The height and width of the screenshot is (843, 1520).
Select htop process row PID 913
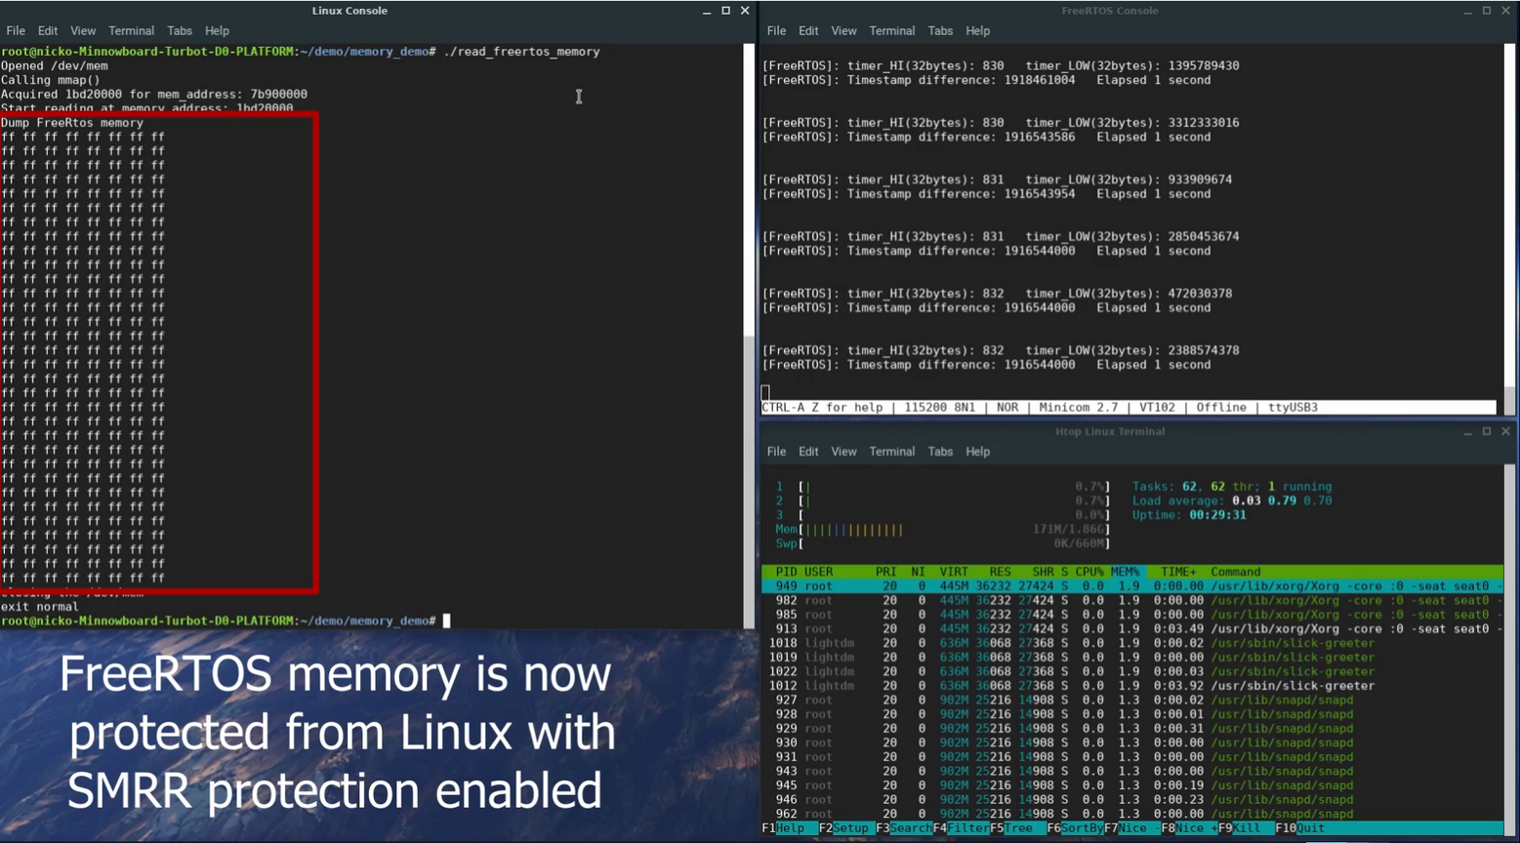pos(1132,629)
